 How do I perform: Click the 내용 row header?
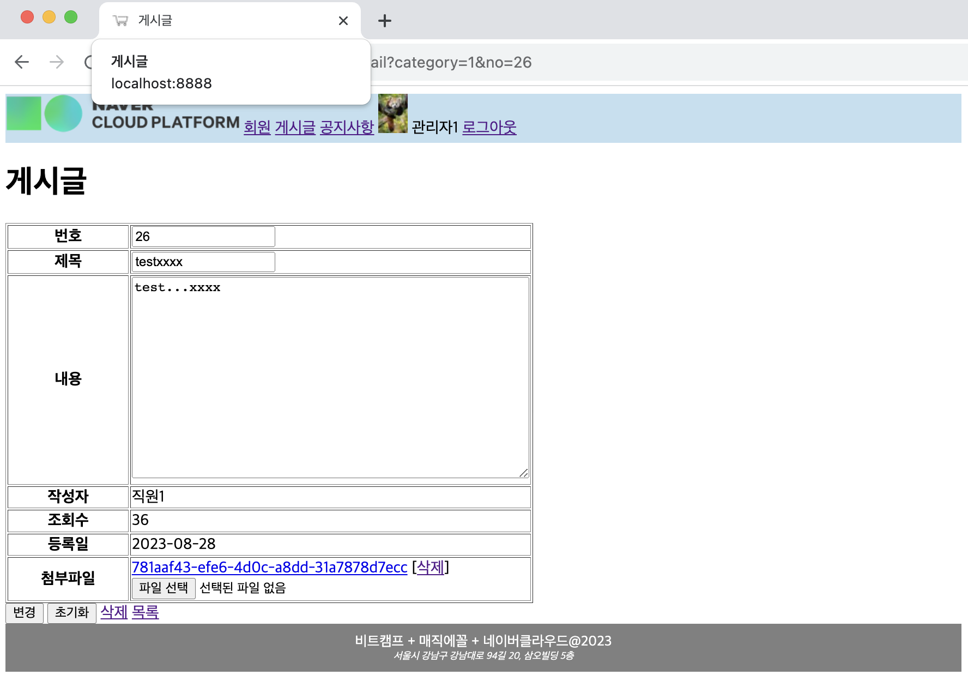(x=68, y=380)
